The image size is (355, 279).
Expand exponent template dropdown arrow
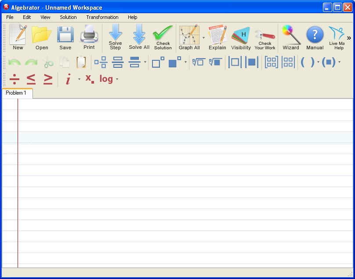[185, 62]
